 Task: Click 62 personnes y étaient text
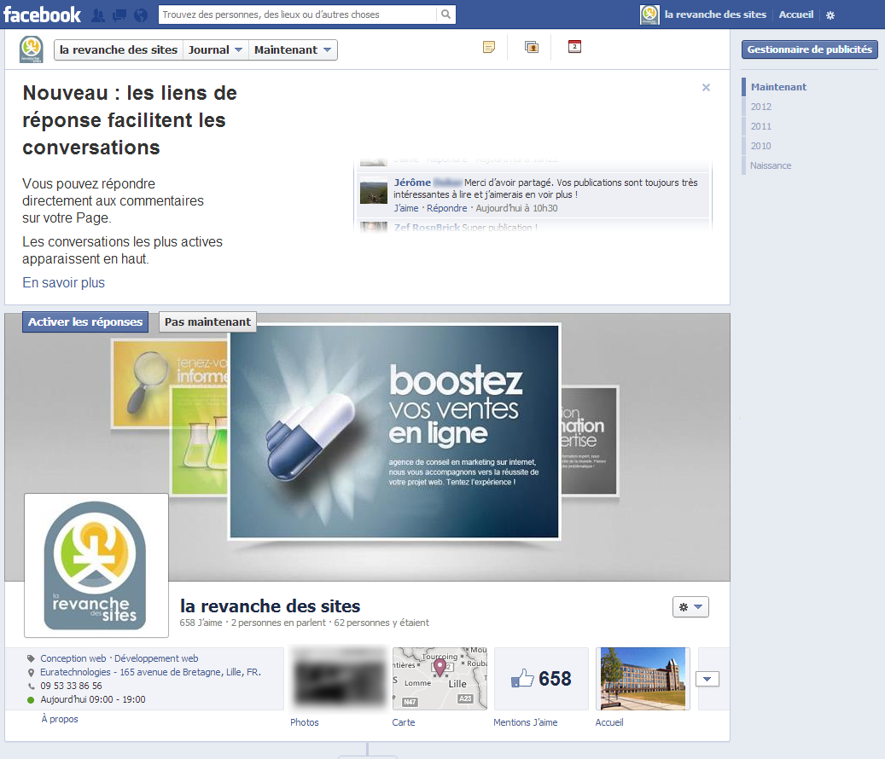tap(381, 623)
